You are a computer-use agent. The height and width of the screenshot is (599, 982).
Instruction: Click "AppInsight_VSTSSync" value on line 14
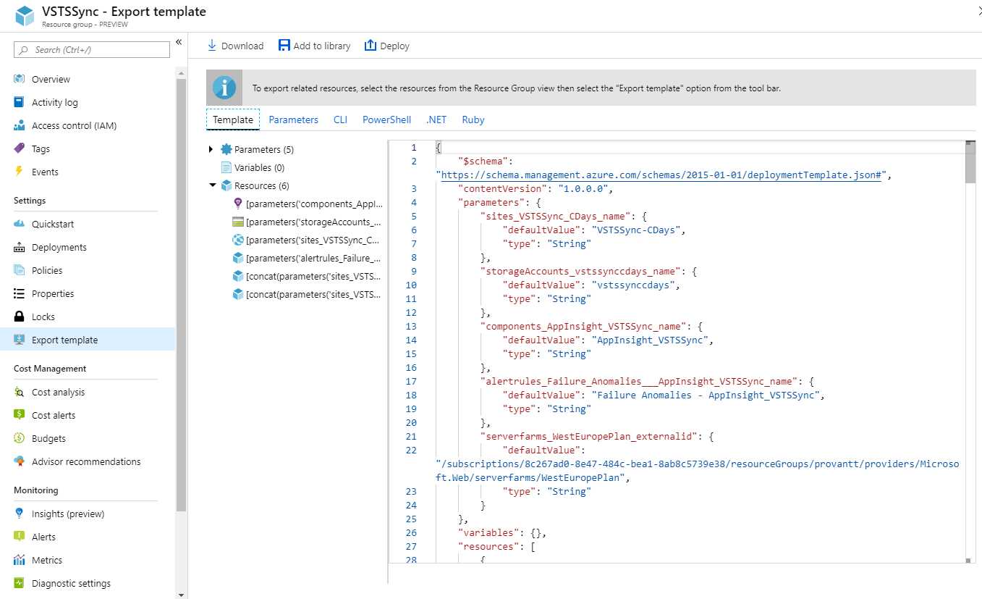coord(651,340)
